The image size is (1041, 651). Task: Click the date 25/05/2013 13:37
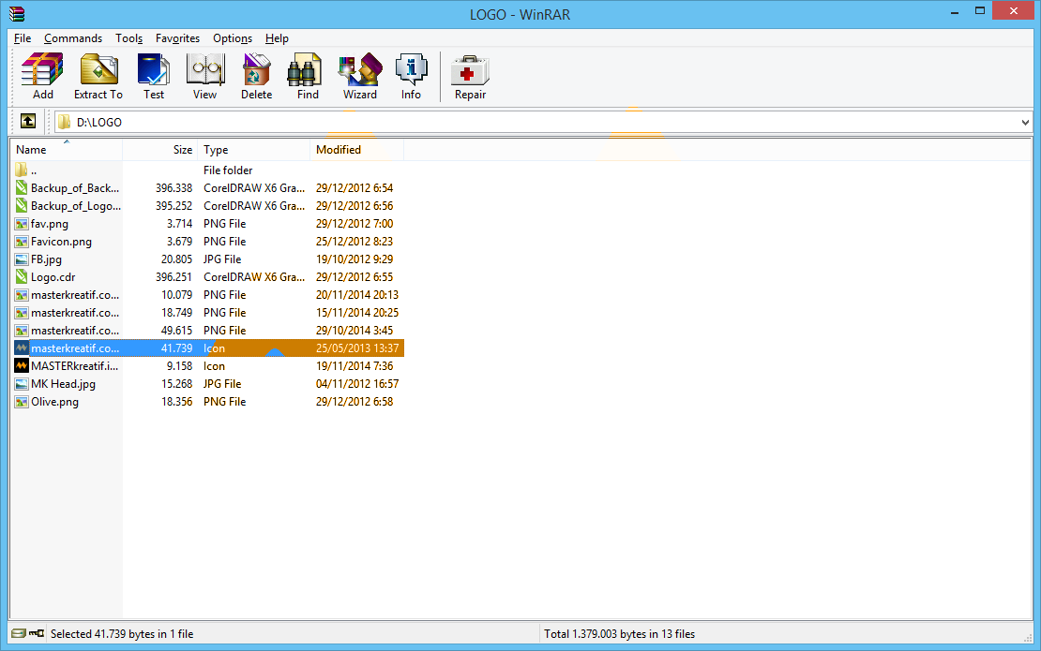(357, 348)
